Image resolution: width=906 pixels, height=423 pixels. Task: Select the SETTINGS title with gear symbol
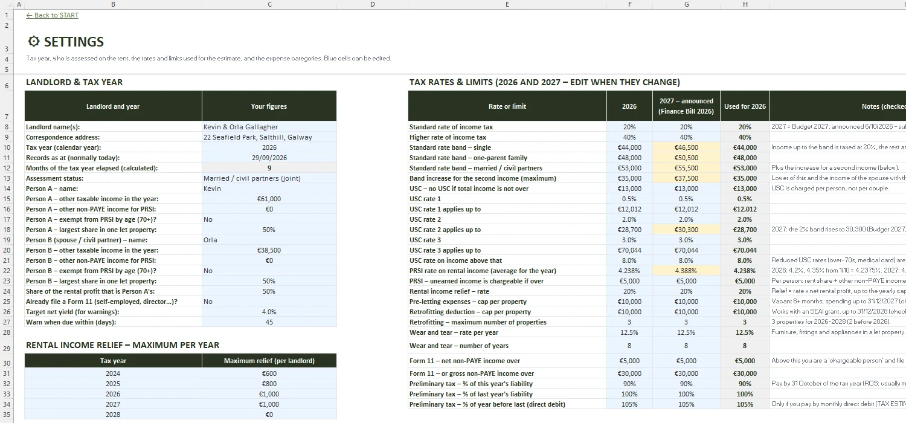[x=66, y=42]
